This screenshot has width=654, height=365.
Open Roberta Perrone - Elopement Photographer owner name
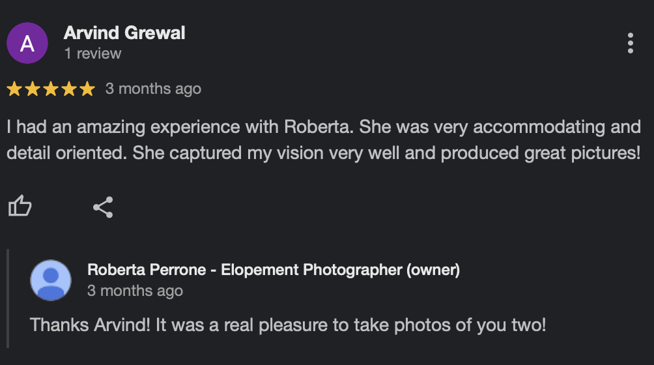[244, 270]
